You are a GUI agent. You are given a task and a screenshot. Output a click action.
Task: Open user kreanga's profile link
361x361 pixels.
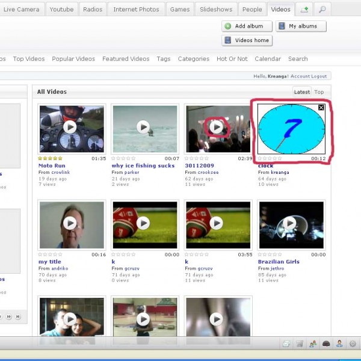280,173
